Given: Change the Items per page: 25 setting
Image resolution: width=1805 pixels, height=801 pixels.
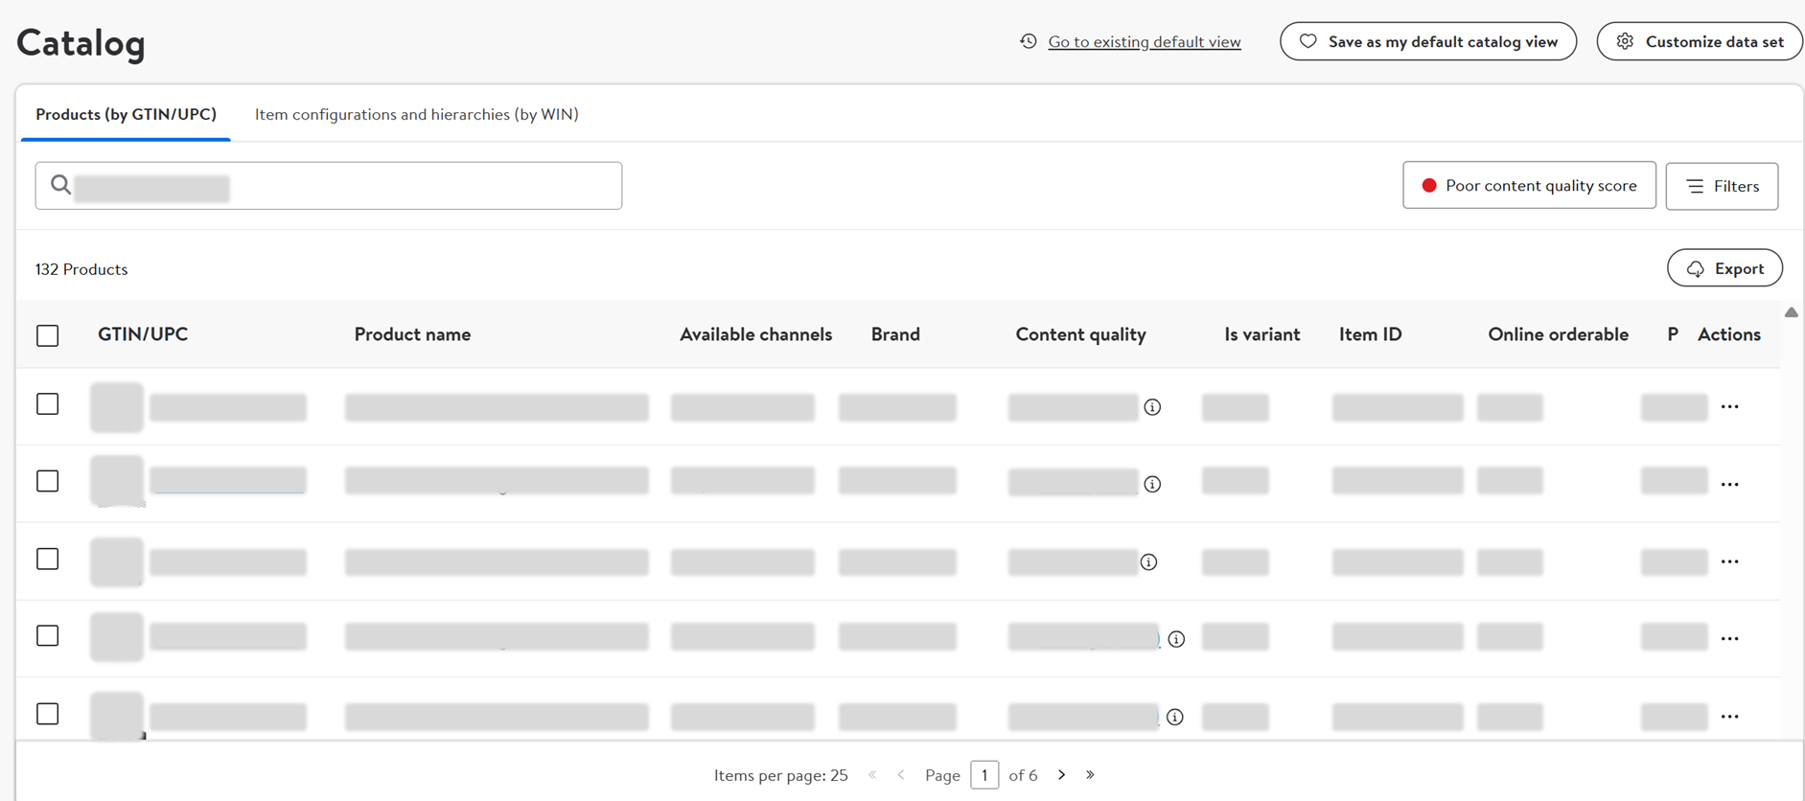Looking at the screenshot, I should (780, 775).
